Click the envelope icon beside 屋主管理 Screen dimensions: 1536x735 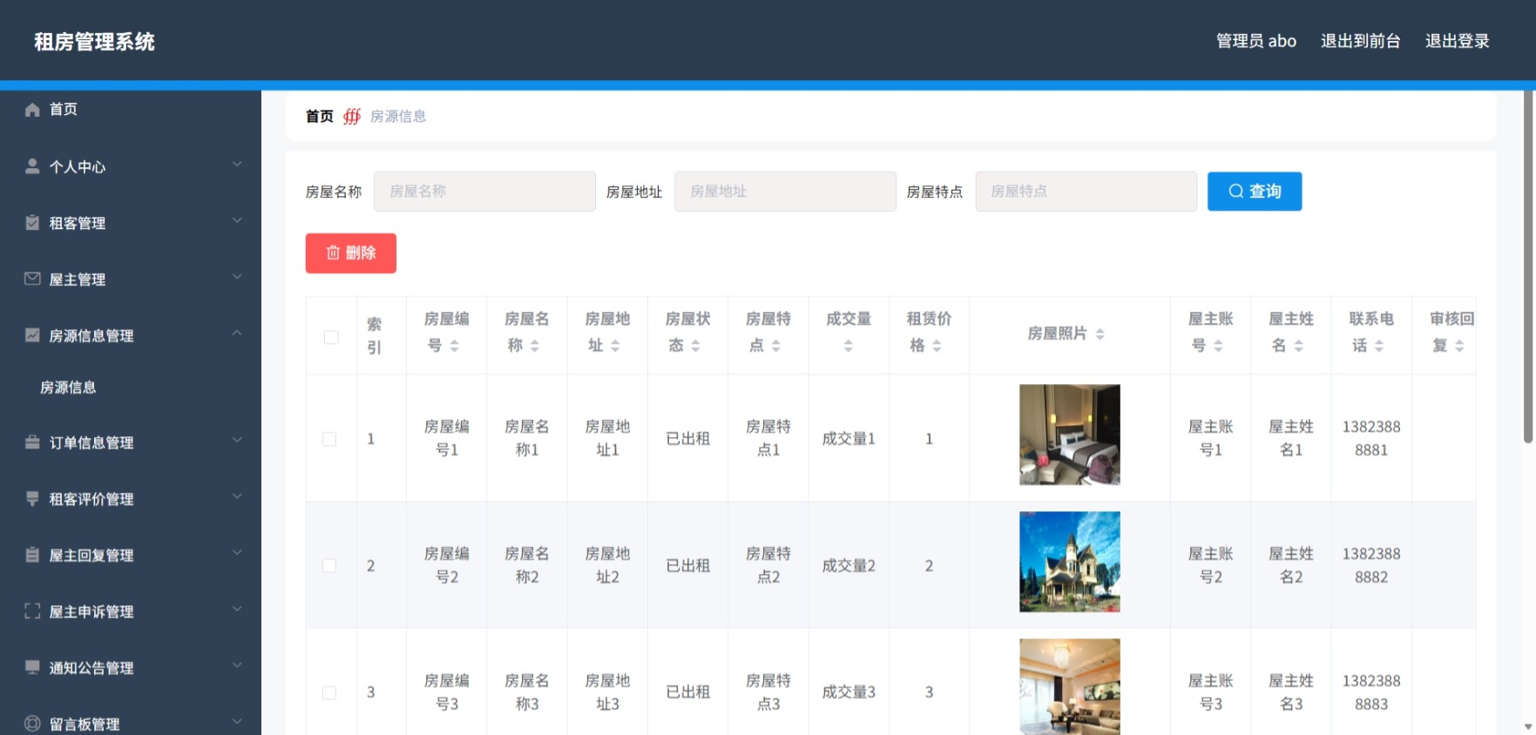click(32, 279)
